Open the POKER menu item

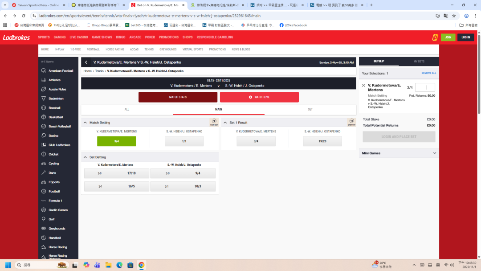tap(150, 37)
